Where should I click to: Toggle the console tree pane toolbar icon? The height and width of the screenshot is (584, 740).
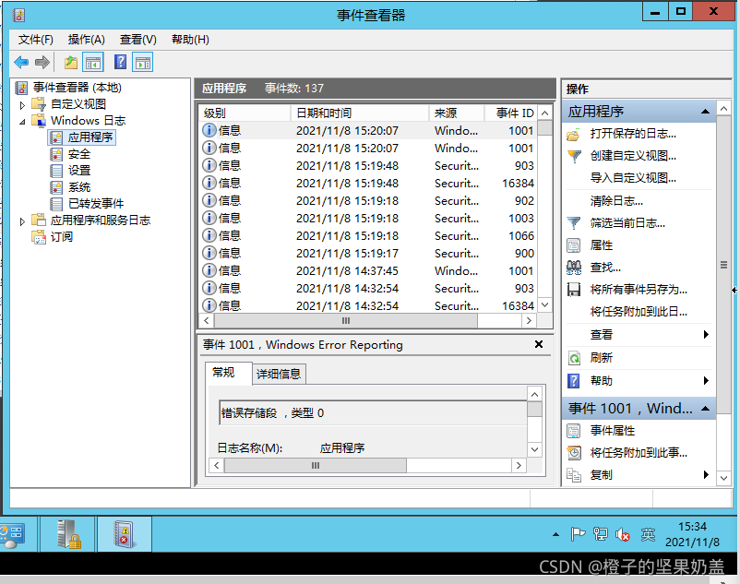pyautogui.click(x=93, y=63)
